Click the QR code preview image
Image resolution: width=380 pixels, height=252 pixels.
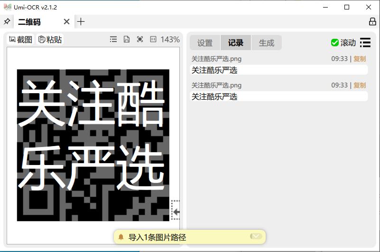pos(93,145)
